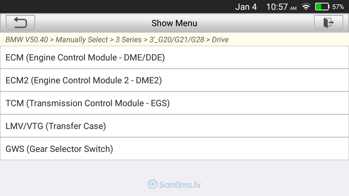Tap the battery level icon
The image size is (349, 196).
[x=322, y=7]
